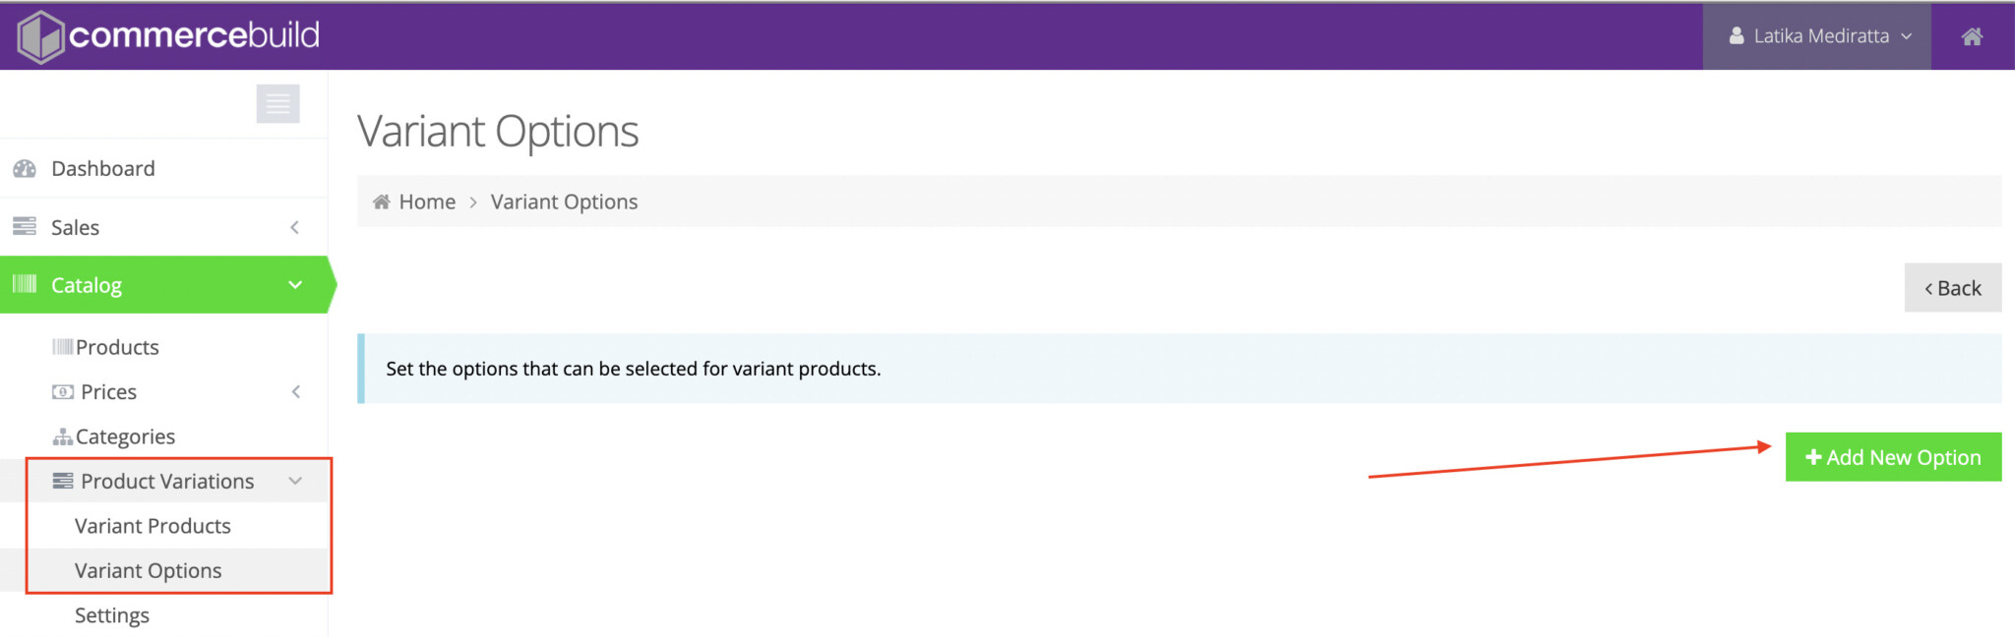Select the Categories tree icon

(63, 435)
